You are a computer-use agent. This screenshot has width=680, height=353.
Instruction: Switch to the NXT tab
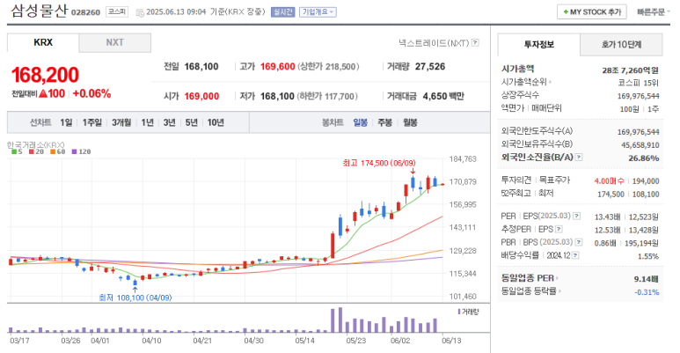115,42
